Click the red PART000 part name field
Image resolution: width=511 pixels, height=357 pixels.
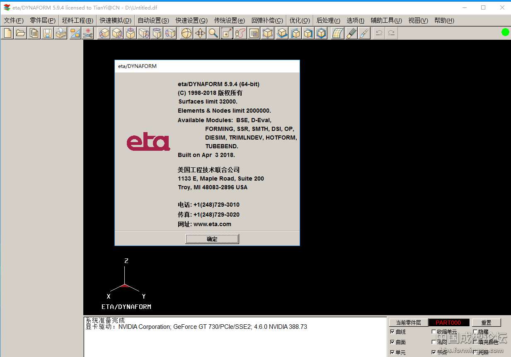pyautogui.click(x=449, y=323)
